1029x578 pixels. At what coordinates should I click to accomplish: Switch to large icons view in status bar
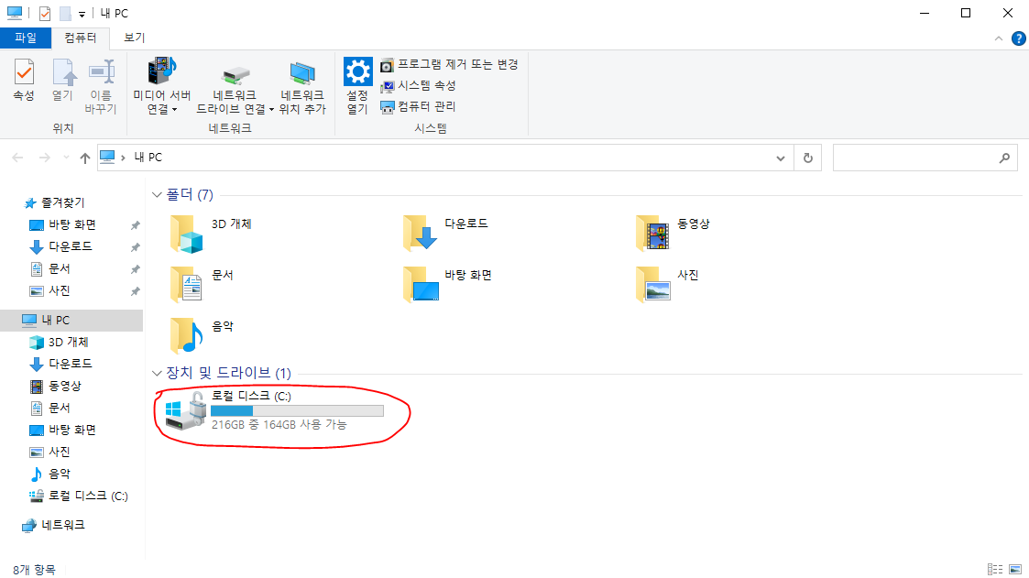[1015, 570]
